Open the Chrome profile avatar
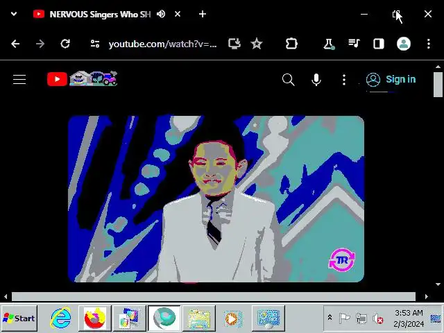The width and height of the screenshot is (444, 333). [x=404, y=44]
